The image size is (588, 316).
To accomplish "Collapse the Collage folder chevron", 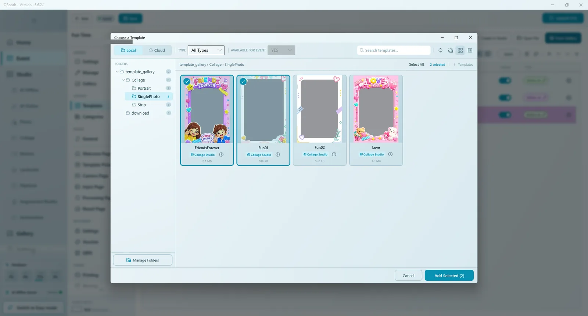I will pyautogui.click(x=123, y=80).
